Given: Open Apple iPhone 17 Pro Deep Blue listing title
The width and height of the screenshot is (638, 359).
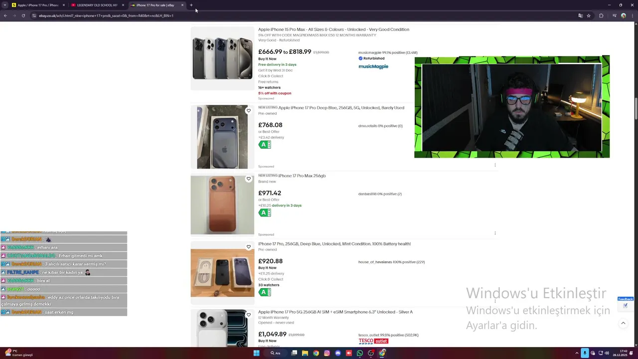Looking at the screenshot, I should point(341,108).
